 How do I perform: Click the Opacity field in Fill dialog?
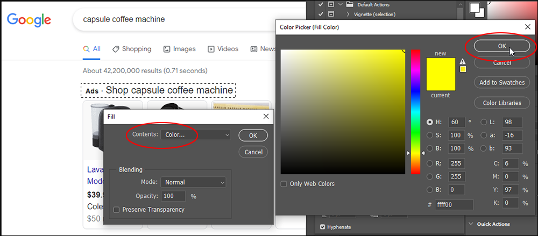coord(173,197)
